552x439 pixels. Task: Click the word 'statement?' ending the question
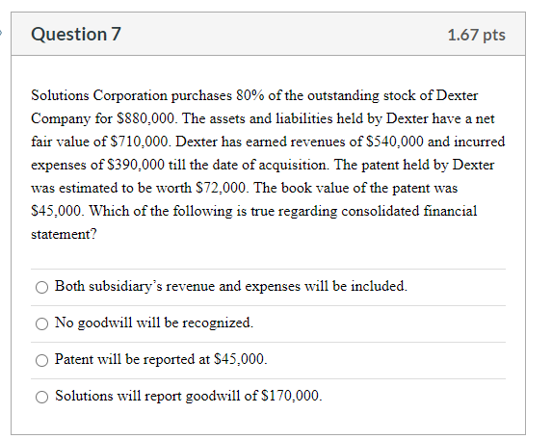64,234
